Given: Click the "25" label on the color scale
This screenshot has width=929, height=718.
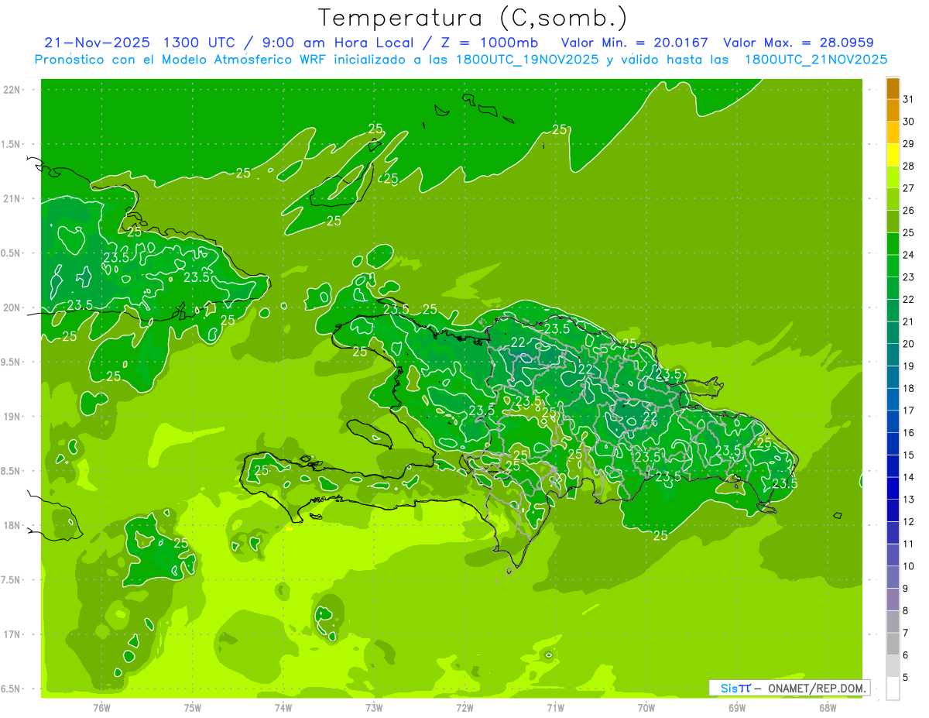Looking at the screenshot, I should pos(909,232).
